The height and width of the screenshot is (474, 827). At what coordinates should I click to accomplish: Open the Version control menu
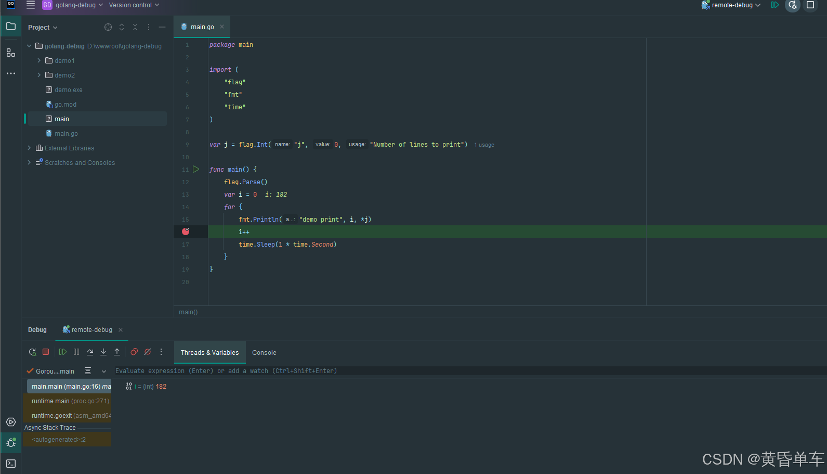pos(134,5)
